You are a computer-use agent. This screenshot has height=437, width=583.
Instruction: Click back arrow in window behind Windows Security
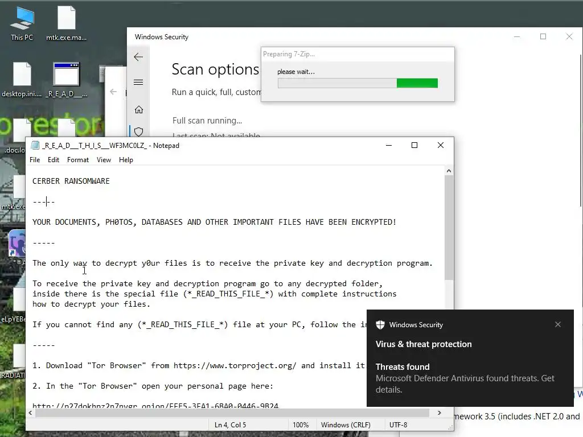pyautogui.click(x=113, y=92)
